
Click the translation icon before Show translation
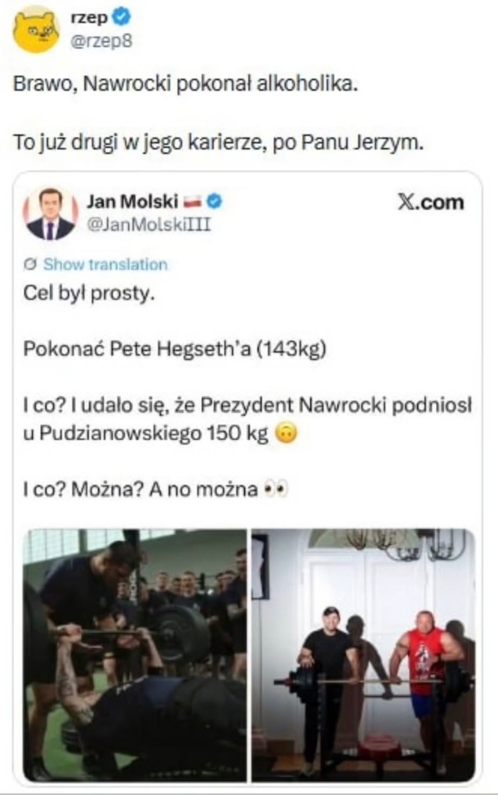(x=31, y=264)
